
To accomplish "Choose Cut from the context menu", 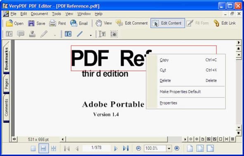I will (x=186, y=70).
